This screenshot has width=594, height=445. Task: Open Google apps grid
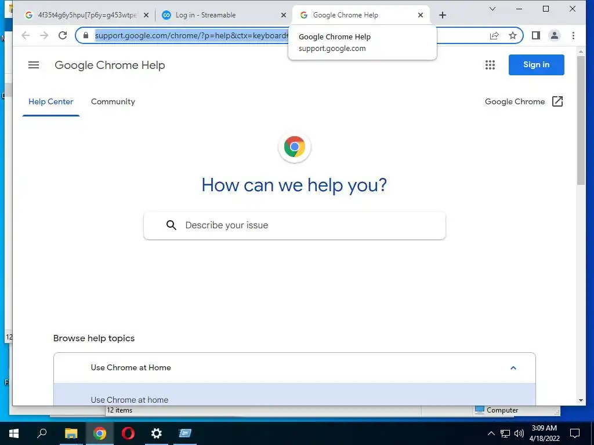490,65
